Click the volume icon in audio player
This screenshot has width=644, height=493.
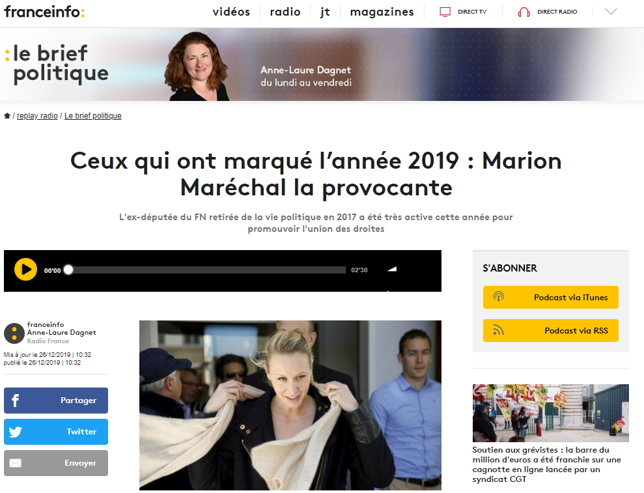point(392,269)
